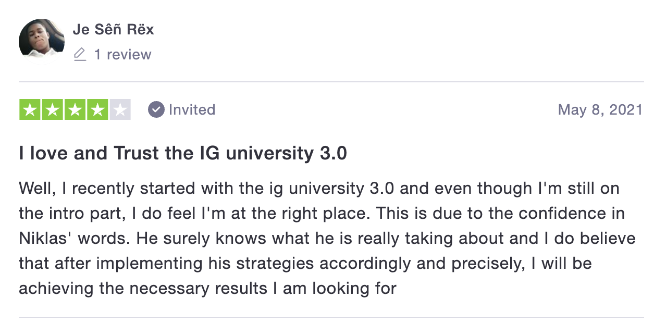666x322 pixels.
Task: Open the Je Sêñ Rëx profile avatar
Action: (42, 39)
